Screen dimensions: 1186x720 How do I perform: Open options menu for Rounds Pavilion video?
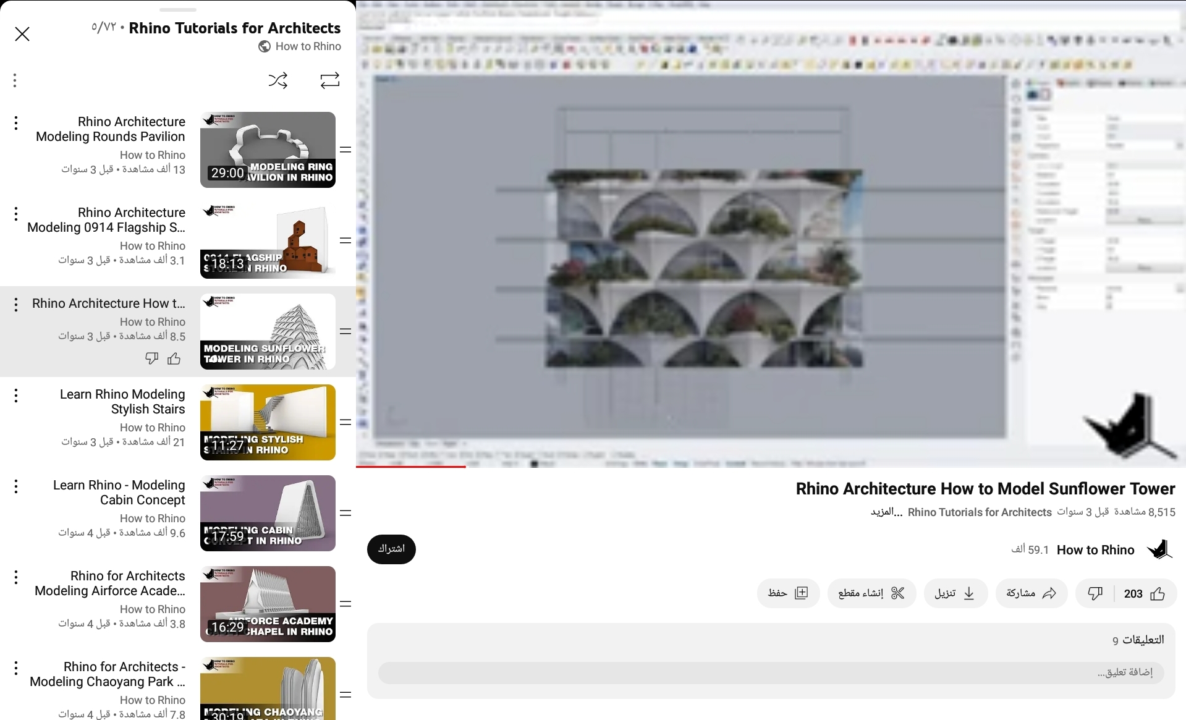(16, 123)
